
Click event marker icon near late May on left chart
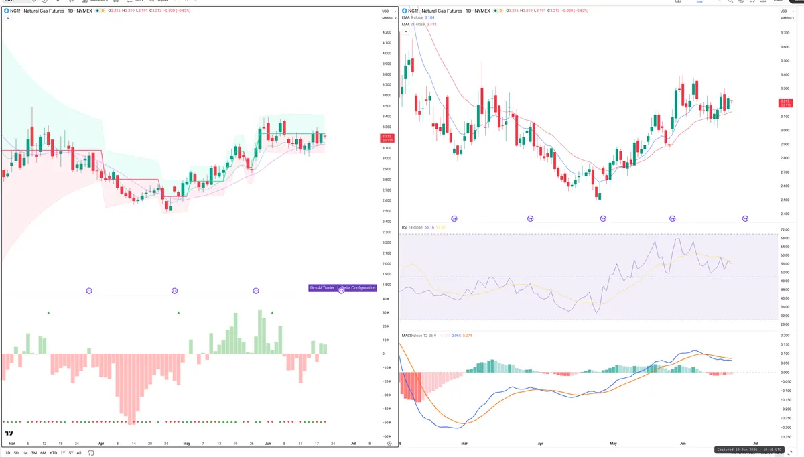tap(256, 290)
